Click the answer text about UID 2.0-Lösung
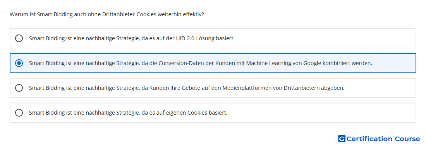 (x=132, y=38)
